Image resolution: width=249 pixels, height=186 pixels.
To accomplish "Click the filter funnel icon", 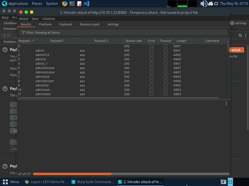I will pos(23,32).
